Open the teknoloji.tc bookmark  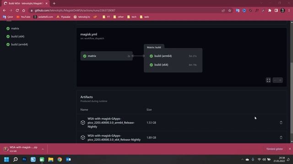pos(82,17)
